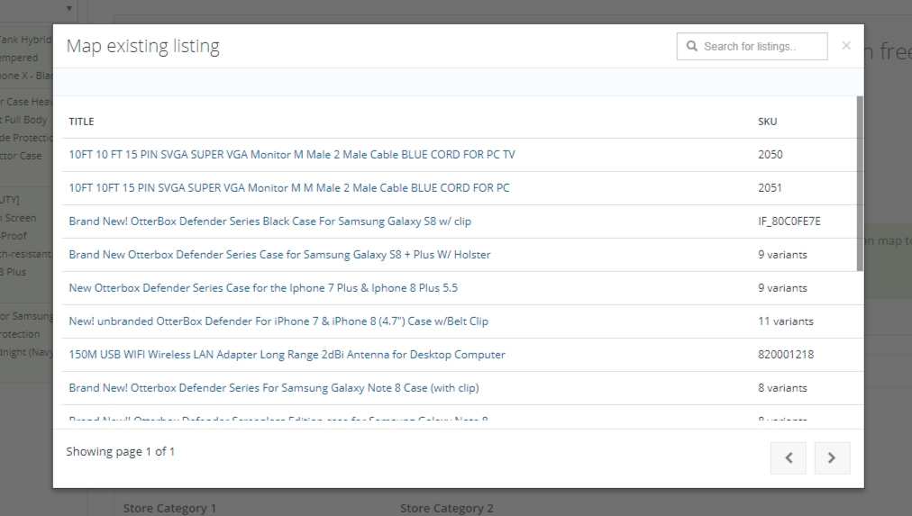Open listing 10FT 10 FT 15 PIN SVGA cable
The image size is (912, 516).
[292, 155]
